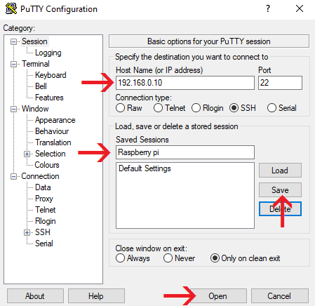Select the Serial connection type radio
Image resolution: width=315 pixels, height=306 pixels.
point(272,108)
